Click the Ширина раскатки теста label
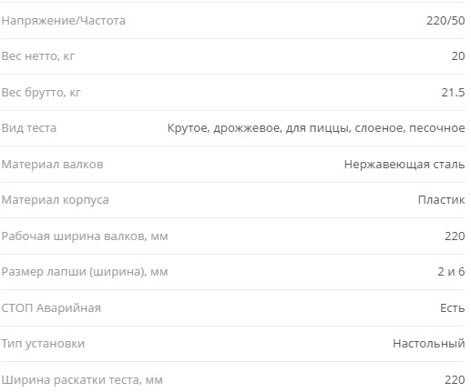 click(82, 380)
